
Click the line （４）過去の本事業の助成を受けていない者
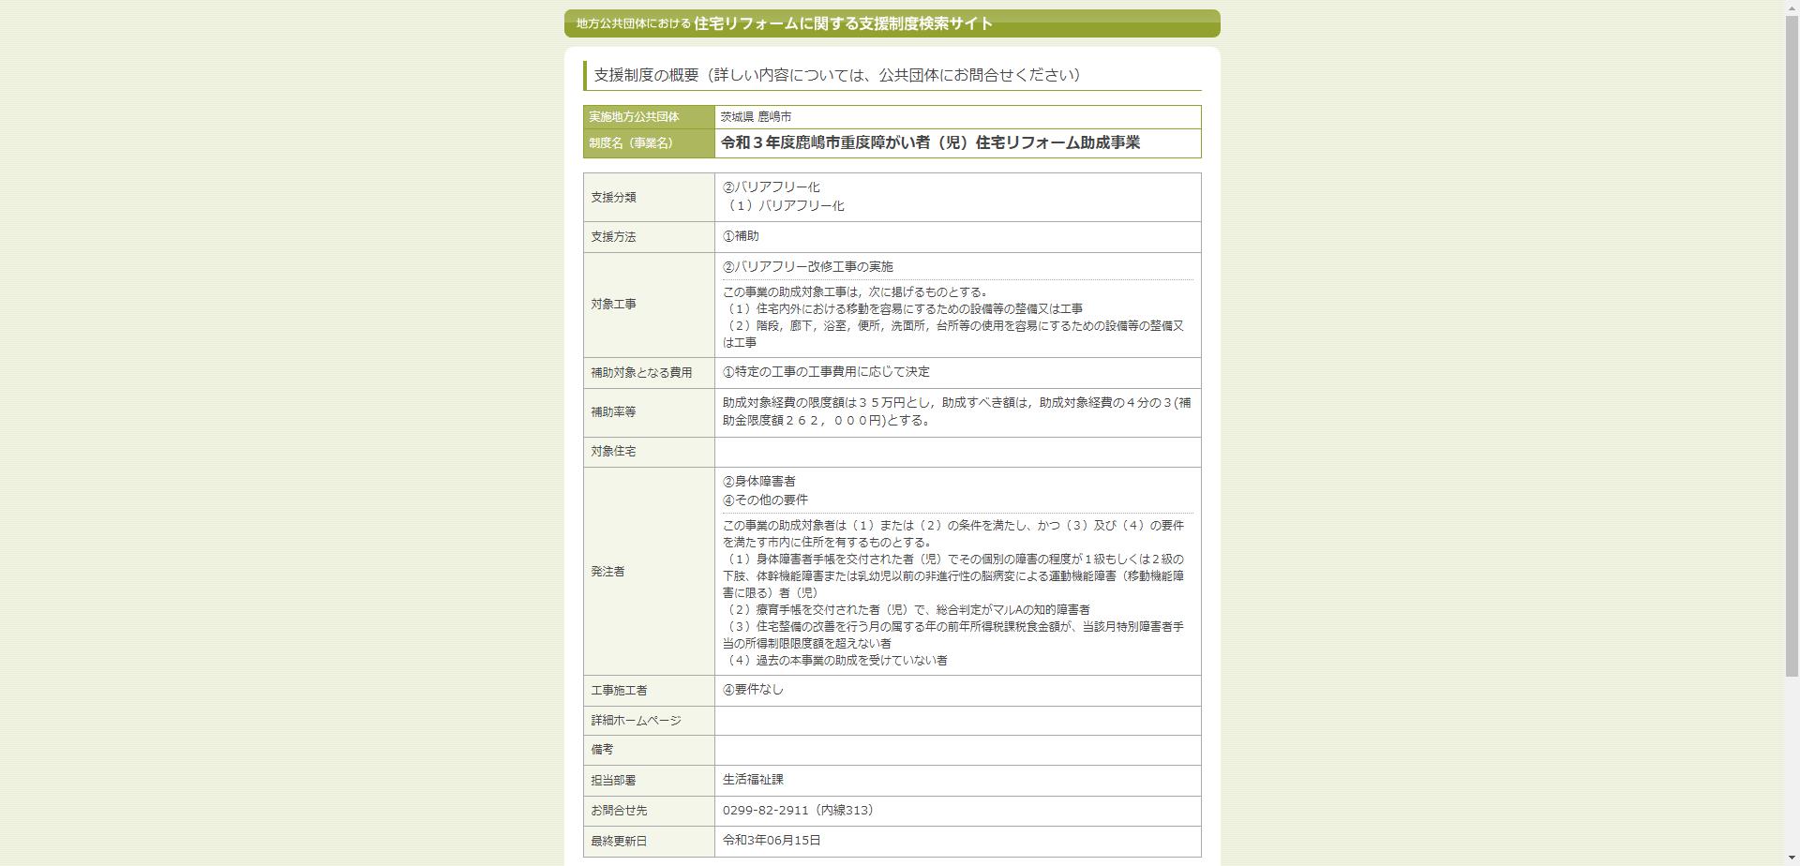coord(834,661)
